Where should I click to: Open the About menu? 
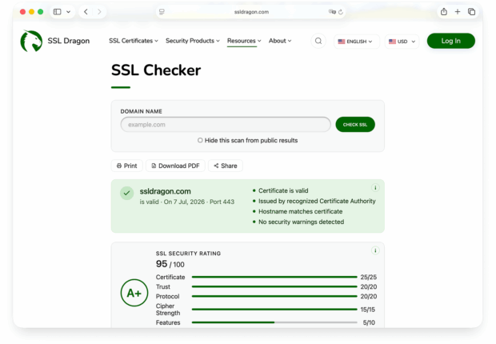click(x=280, y=41)
